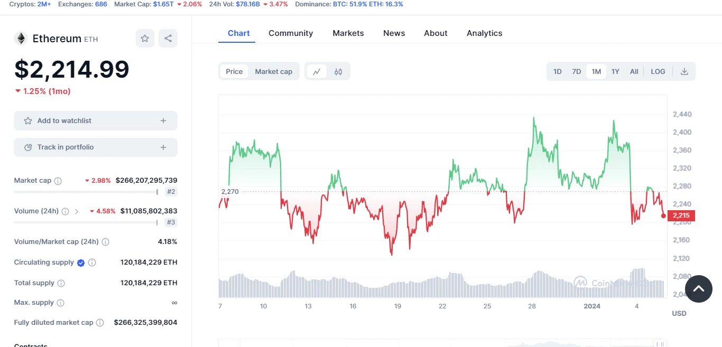Viewport: 722px width, 347px height.
Task: Set chart range to 1D
Action: (558, 72)
